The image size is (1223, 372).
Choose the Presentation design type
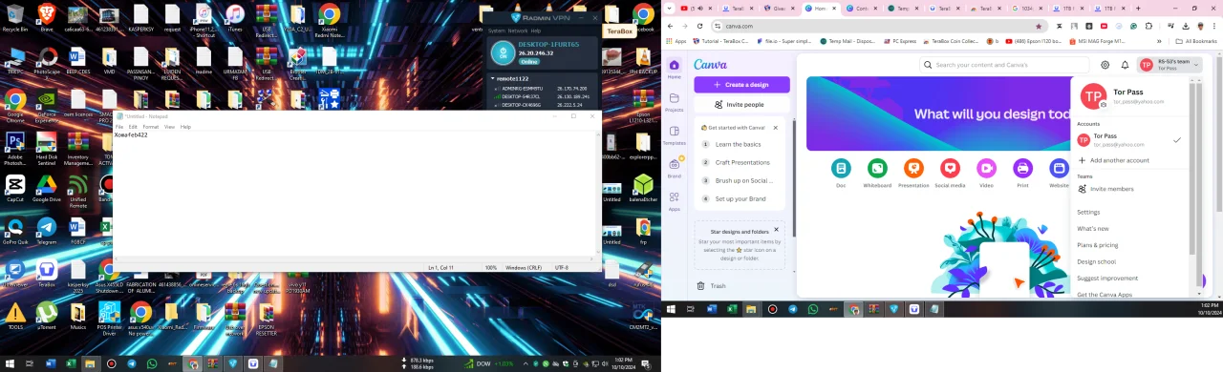tap(913, 172)
